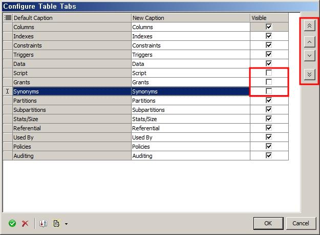Click the sort A-Z icon
The height and width of the screenshot is (235, 320).
(x=44, y=223)
